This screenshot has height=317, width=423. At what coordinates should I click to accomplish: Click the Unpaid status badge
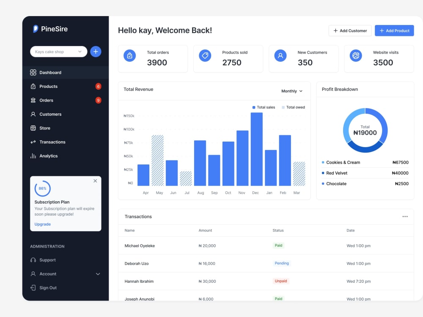(281, 281)
